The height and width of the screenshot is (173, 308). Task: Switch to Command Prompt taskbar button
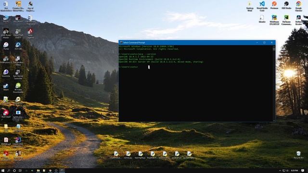coord(62,171)
